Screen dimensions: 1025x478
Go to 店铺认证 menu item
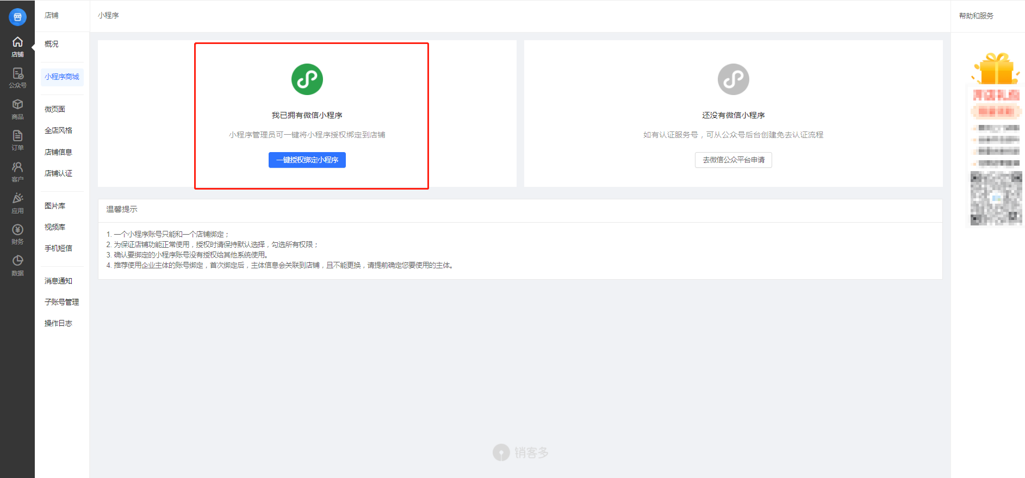(x=58, y=173)
